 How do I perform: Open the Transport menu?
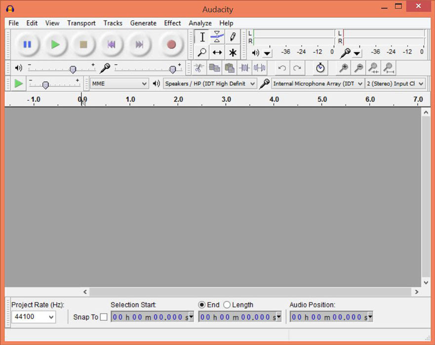click(81, 23)
